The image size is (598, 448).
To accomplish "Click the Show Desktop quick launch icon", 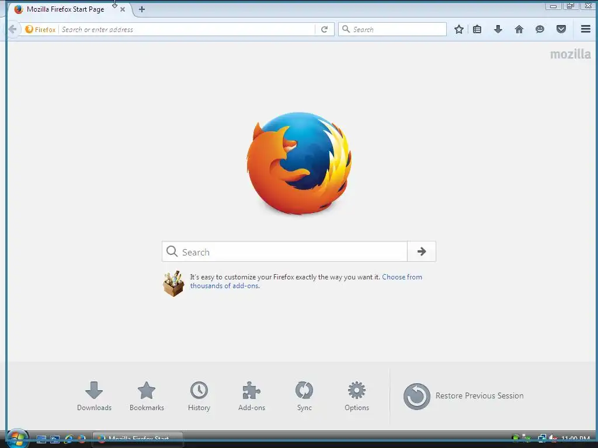I will (41, 439).
